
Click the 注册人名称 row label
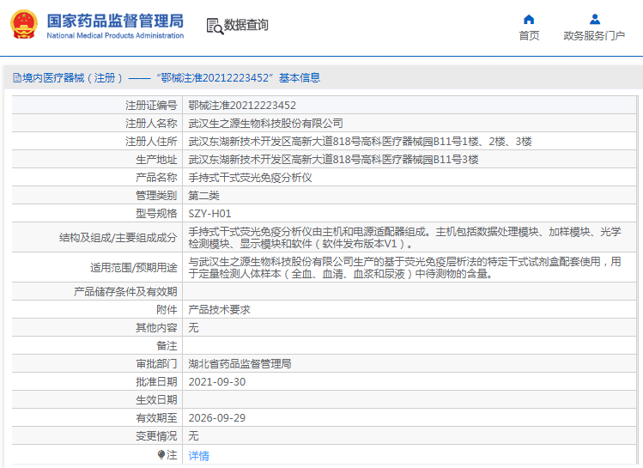pyautogui.click(x=151, y=124)
